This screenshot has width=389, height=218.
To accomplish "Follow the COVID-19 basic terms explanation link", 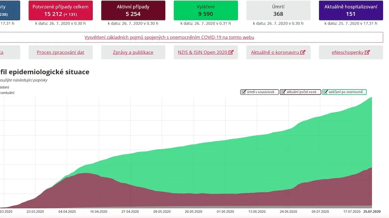I will [169, 37].
